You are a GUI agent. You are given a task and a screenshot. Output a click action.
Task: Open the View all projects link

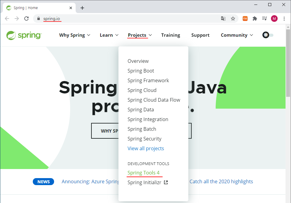coord(146,148)
